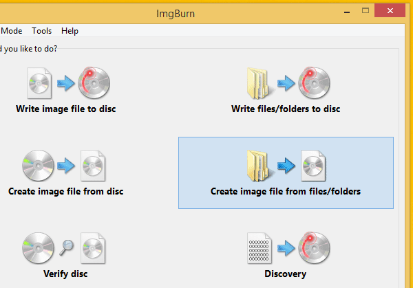Open the Mode menu
The width and height of the screenshot is (413, 288).
[12, 31]
